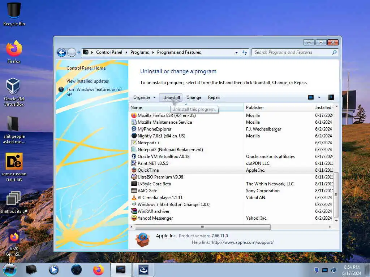Select the 'VideoLAN' publisher cell

click(x=255, y=198)
